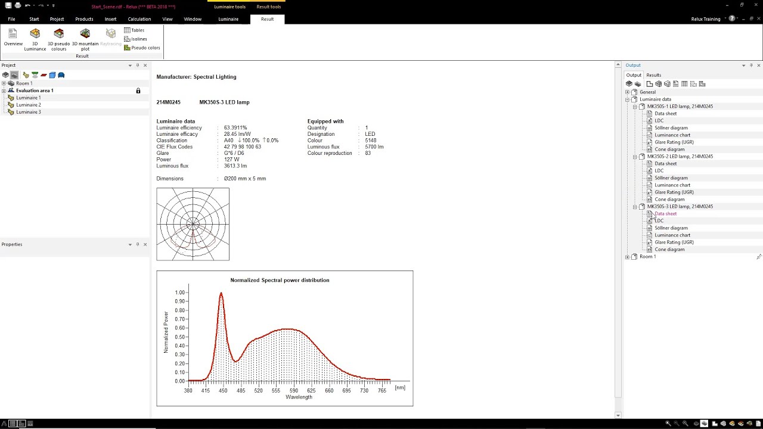763x429 pixels.
Task: Expand Evaluation area 1 in Project tree
Action: pyautogui.click(x=4, y=91)
